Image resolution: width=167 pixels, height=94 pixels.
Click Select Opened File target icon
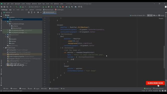[29, 12]
